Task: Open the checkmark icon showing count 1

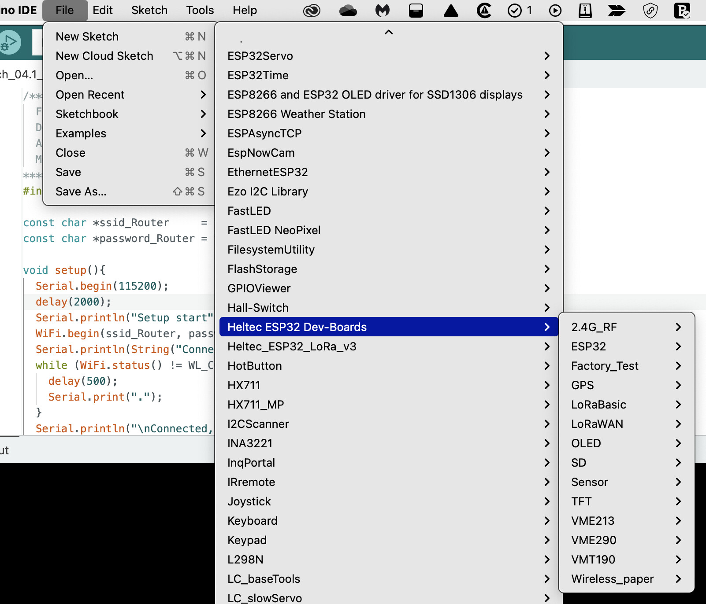Action: pos(516,10)
